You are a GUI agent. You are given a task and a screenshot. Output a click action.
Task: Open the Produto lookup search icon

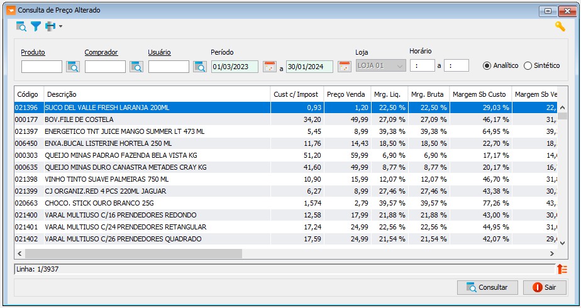tap(73, 67)
